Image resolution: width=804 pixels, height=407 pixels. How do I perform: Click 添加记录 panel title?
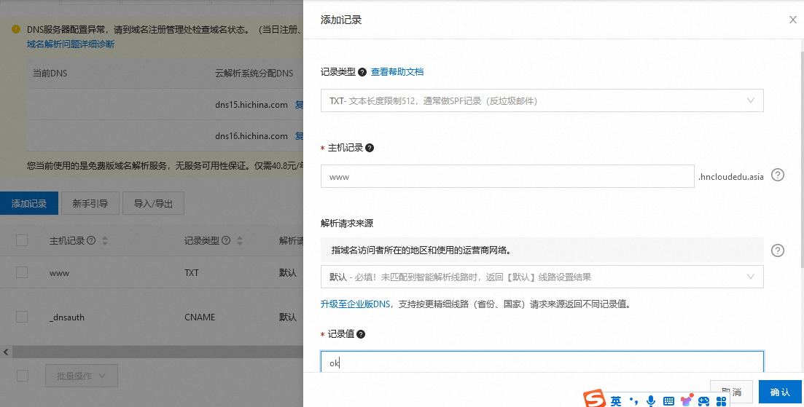pos(341,20)
